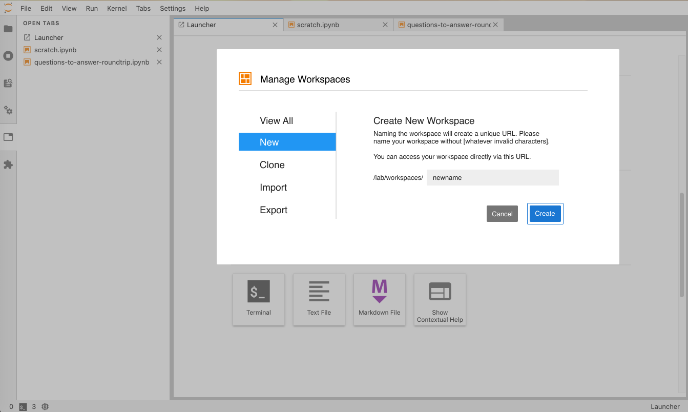Select scratch.ipynb in Open Tabs list
This screenshot has height=412, width=688.
coord(94,50)
